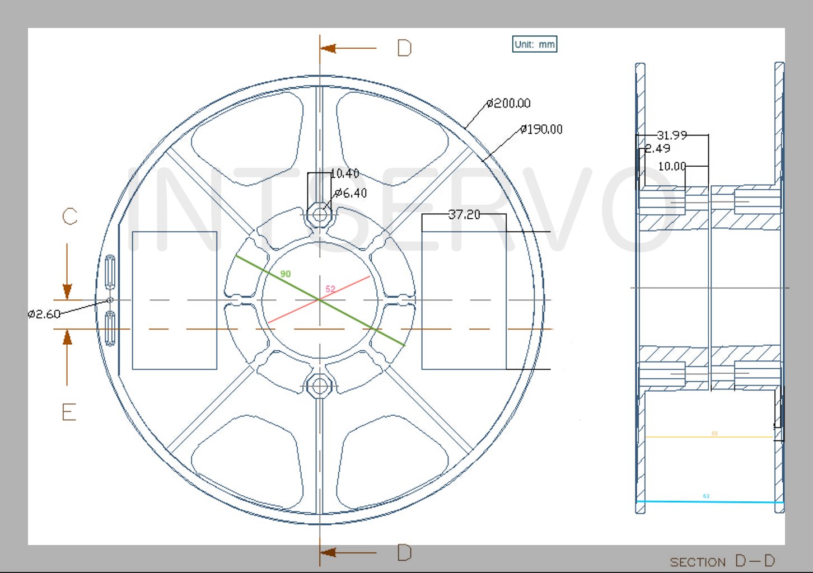Click the section marker letter C
The width and height of the screenshot is (813, 573).
tap(69, 217)
